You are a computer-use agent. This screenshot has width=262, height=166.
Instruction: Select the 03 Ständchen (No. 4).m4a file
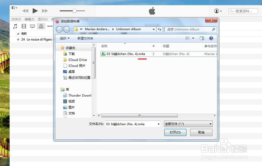[x=126, y=54]
